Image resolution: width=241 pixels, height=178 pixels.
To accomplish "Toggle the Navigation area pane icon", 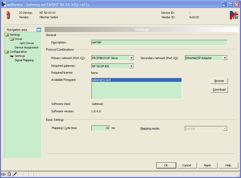I will 39,30.
